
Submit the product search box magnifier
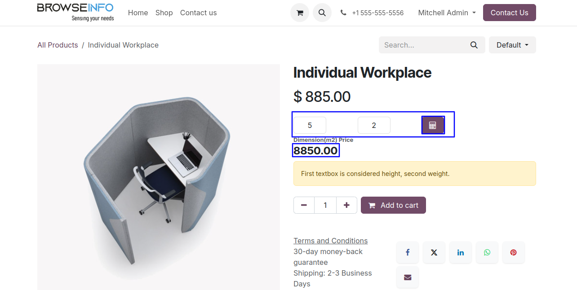474,45
